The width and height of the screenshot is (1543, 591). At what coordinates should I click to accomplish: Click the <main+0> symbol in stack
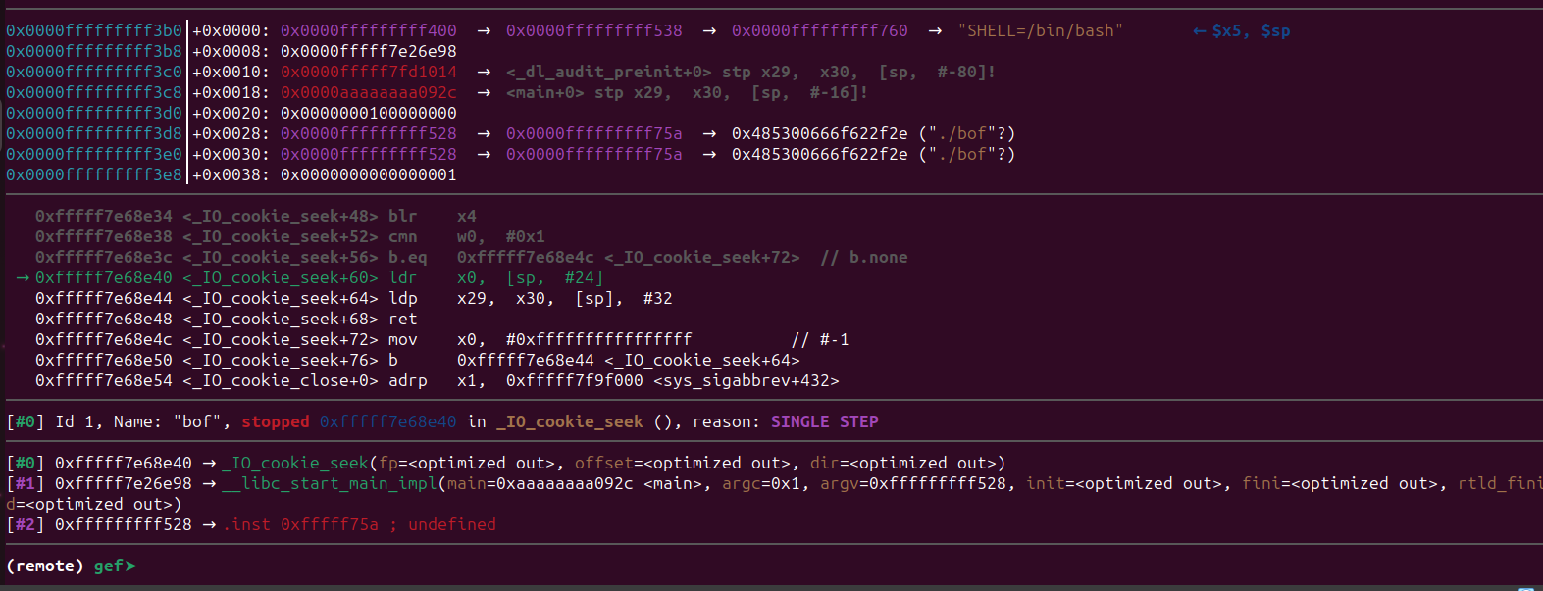[x=544, y=93]
